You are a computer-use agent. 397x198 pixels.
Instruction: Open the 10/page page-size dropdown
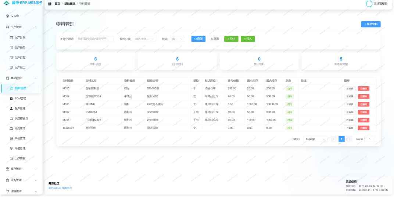(x=316, y=139)
